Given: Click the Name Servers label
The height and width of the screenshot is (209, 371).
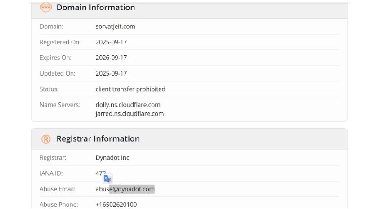Looking at the screenshot, I should [60, 105].
